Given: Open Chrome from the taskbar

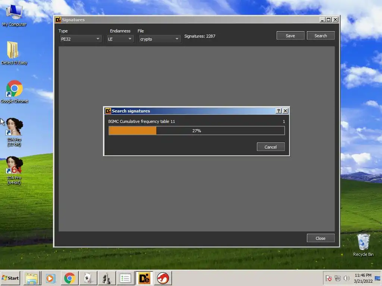Looking at the screenshot, I should 69,278.
